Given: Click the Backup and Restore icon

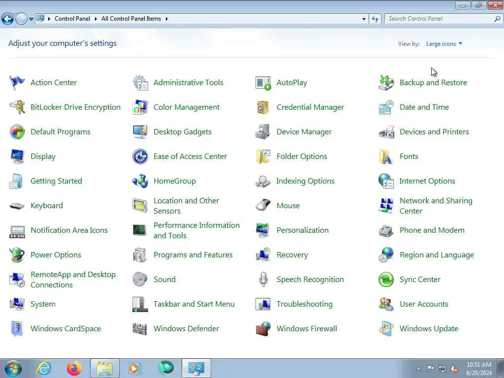Looking at the screenshot, I should [386, 83].
